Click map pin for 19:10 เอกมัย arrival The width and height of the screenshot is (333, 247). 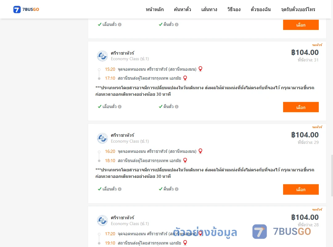click(x=185, y=243)
